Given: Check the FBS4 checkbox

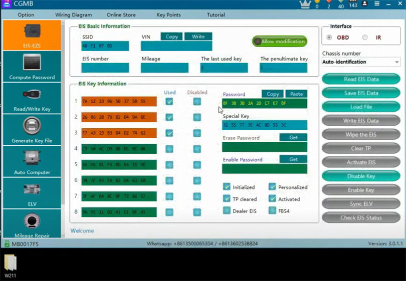Looking at the screenshot, I should tap(272, 210).
